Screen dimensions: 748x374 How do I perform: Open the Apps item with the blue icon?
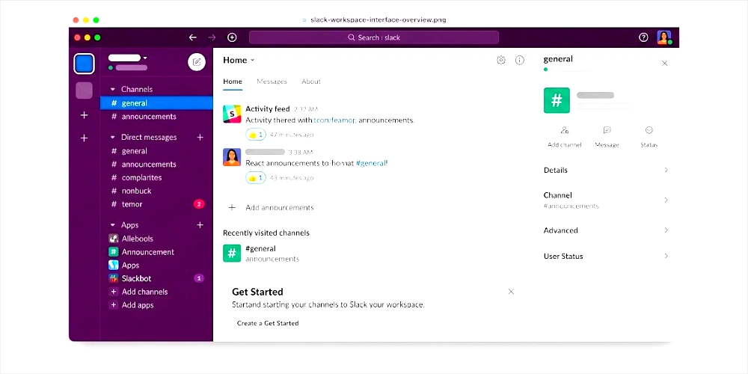coord(124,266)
